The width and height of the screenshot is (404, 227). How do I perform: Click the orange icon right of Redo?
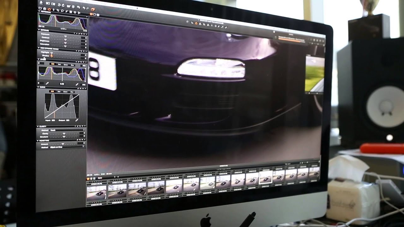coord(93,9)
